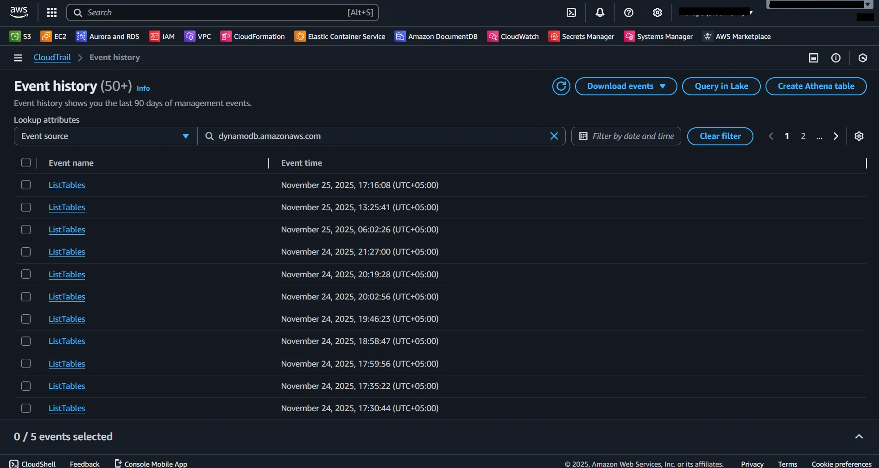Refresh the event history list
Viewport: 879px width, 468px height.
[561, 86]
